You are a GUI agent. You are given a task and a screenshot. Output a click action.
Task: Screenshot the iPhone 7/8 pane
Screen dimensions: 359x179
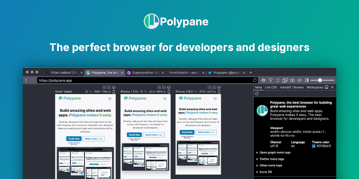click(x=209, y=87)
